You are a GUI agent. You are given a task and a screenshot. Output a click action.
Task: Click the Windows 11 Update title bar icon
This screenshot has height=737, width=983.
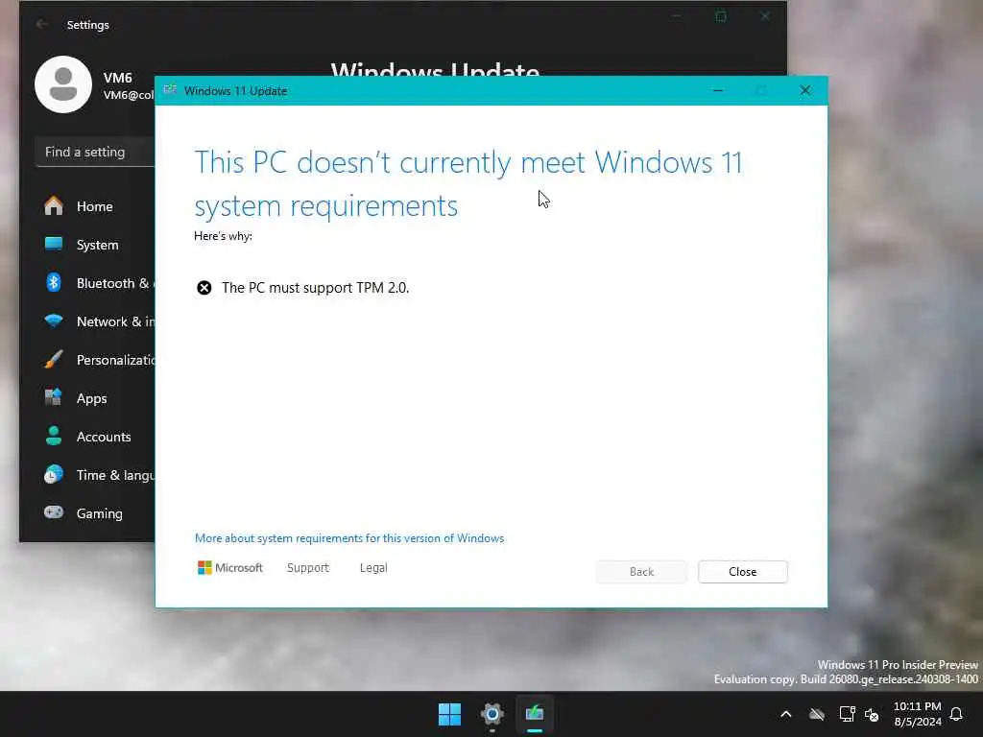click(x=170, y=91)
